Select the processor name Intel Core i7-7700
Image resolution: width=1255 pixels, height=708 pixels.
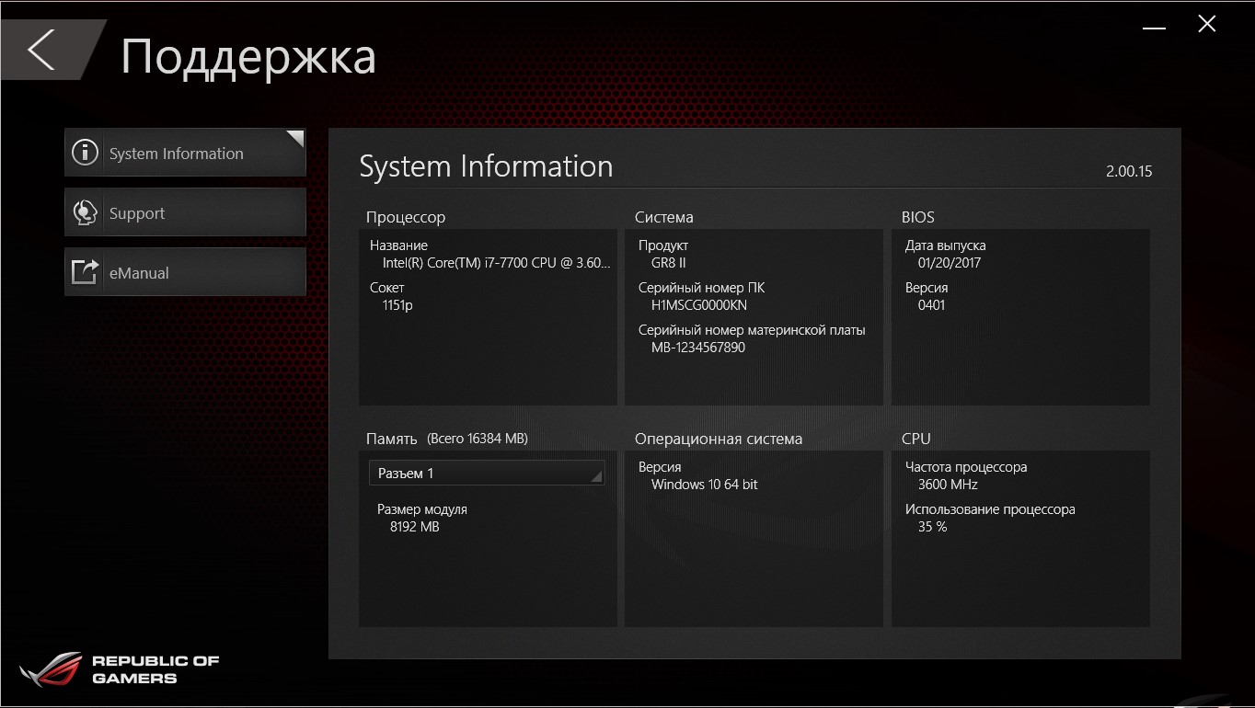(x=496, y=263)
